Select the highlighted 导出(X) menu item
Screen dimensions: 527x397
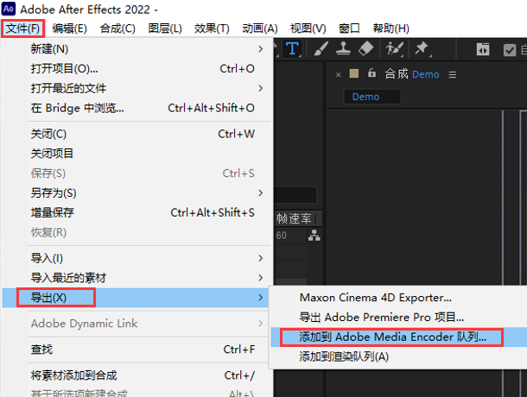point(137,298)
